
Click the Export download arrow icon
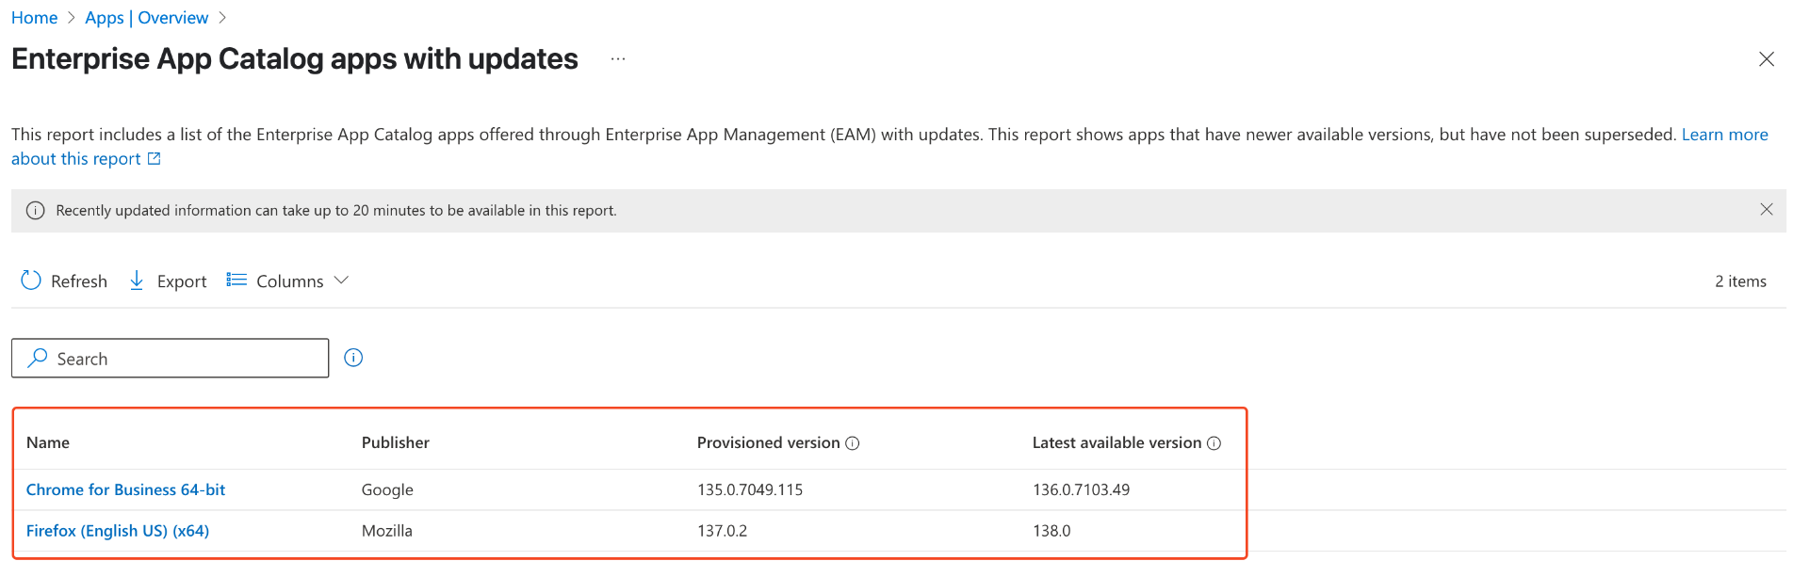coord(137,280)
